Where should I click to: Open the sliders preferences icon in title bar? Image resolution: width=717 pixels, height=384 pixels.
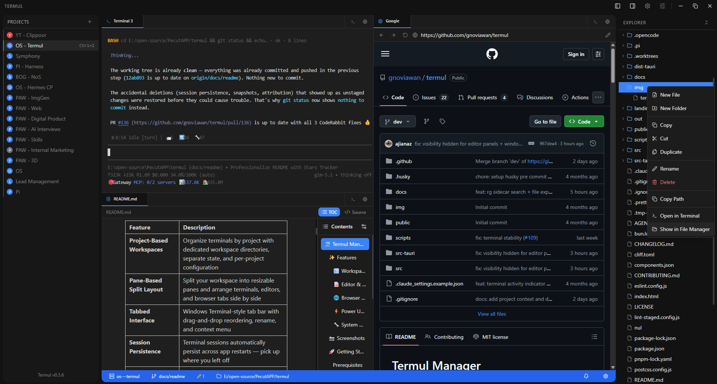pyautogui.click(x=662, y=6)
